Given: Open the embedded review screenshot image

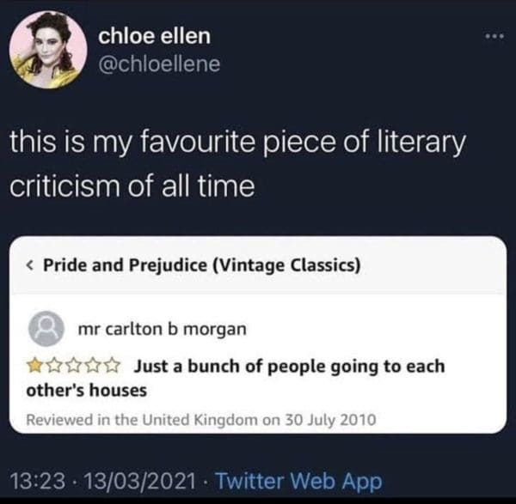Looking at the screenshot, I should pos(258,335).
